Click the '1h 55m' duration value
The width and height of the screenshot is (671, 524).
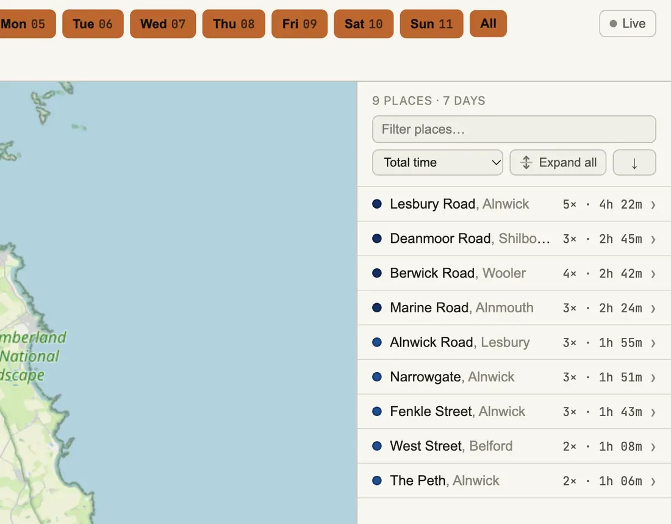tap(620, 343)
